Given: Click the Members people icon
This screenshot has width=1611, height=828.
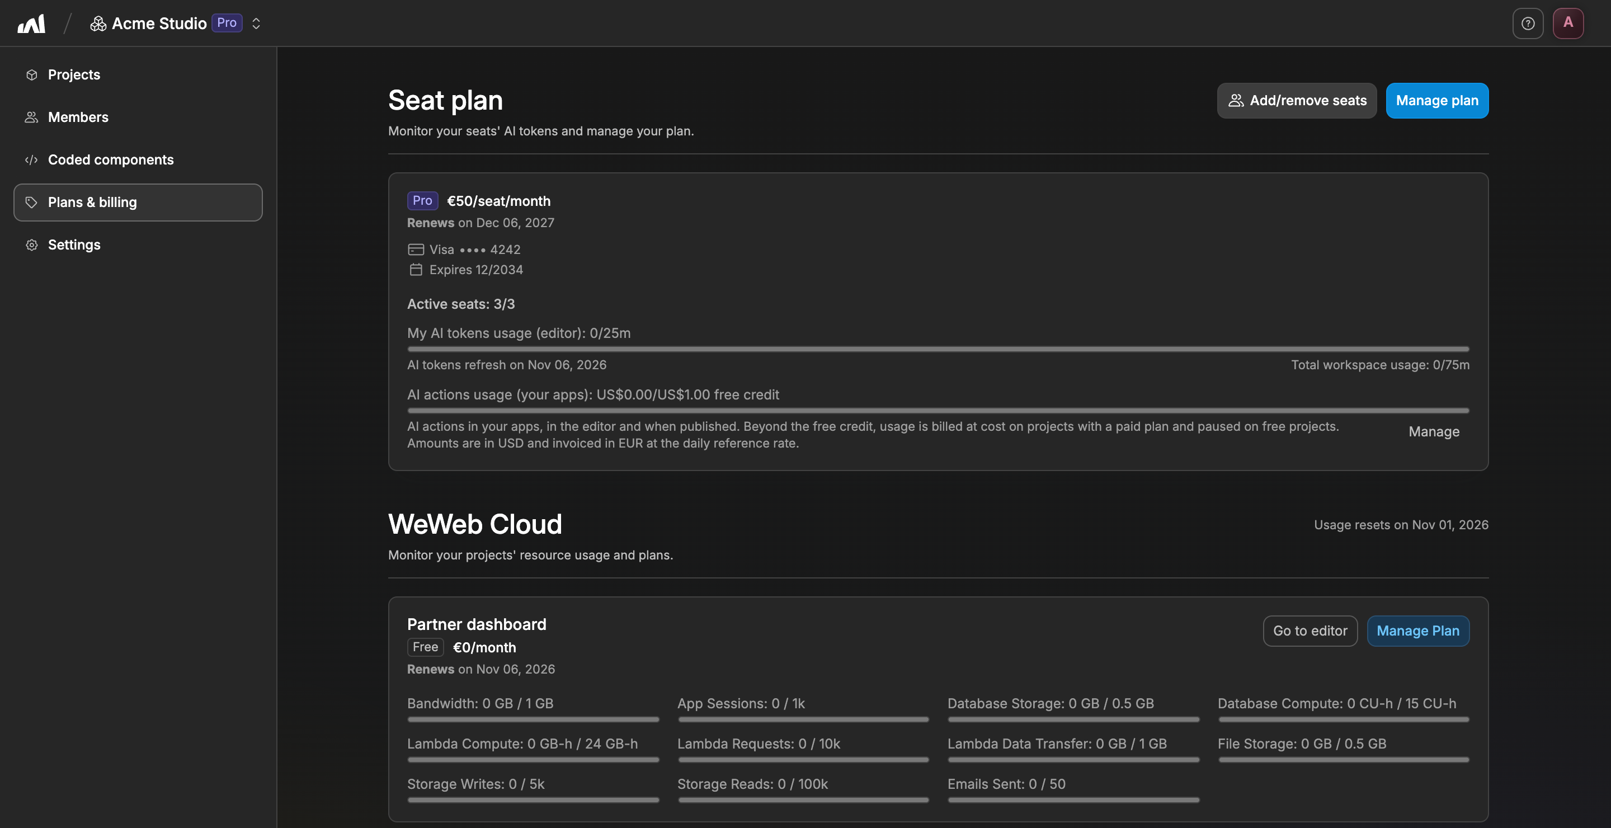Looking at the screenshot, I should 32,117.
